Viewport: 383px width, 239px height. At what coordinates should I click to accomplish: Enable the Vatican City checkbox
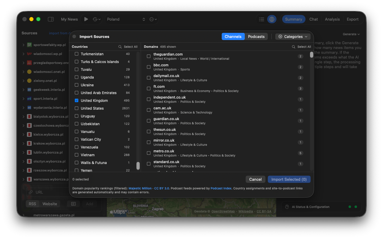coord(77,140)
